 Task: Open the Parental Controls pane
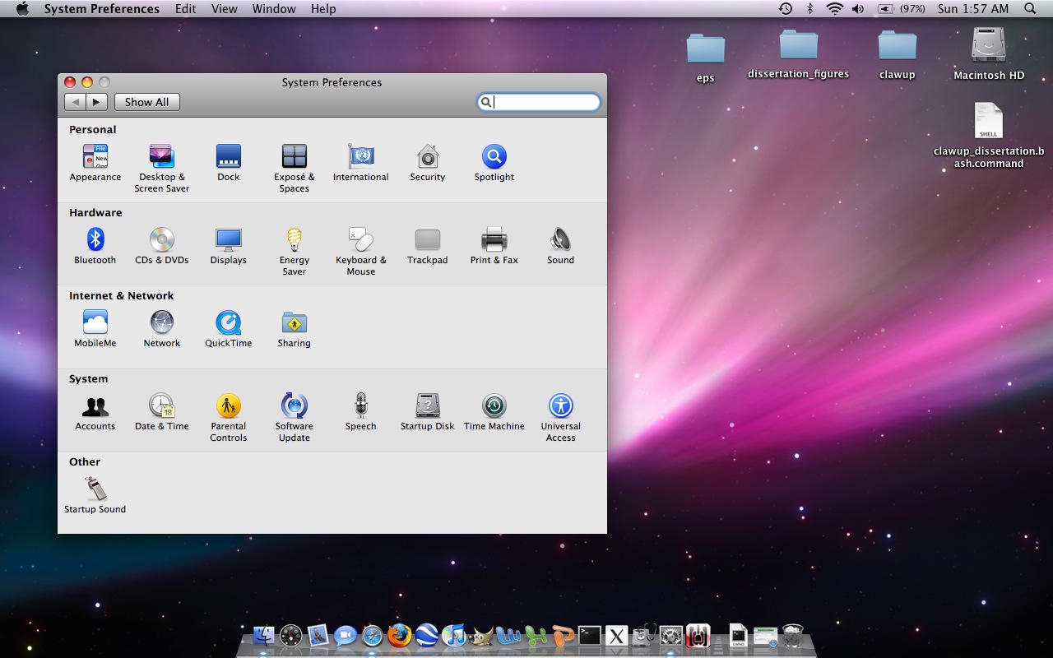228,406
